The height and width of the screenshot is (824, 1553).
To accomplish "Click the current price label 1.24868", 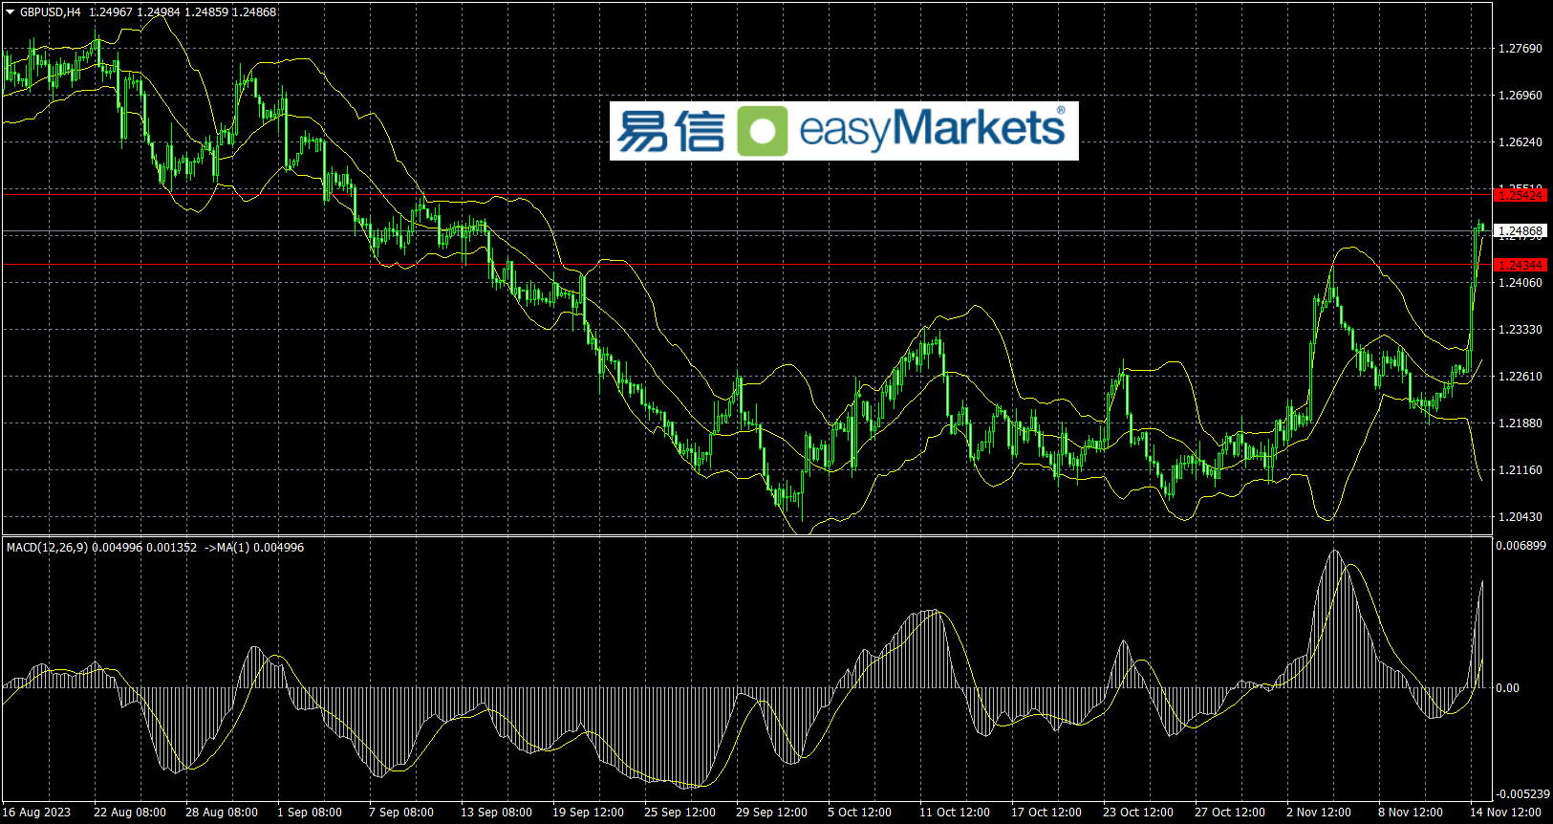I will [1521, 230].
